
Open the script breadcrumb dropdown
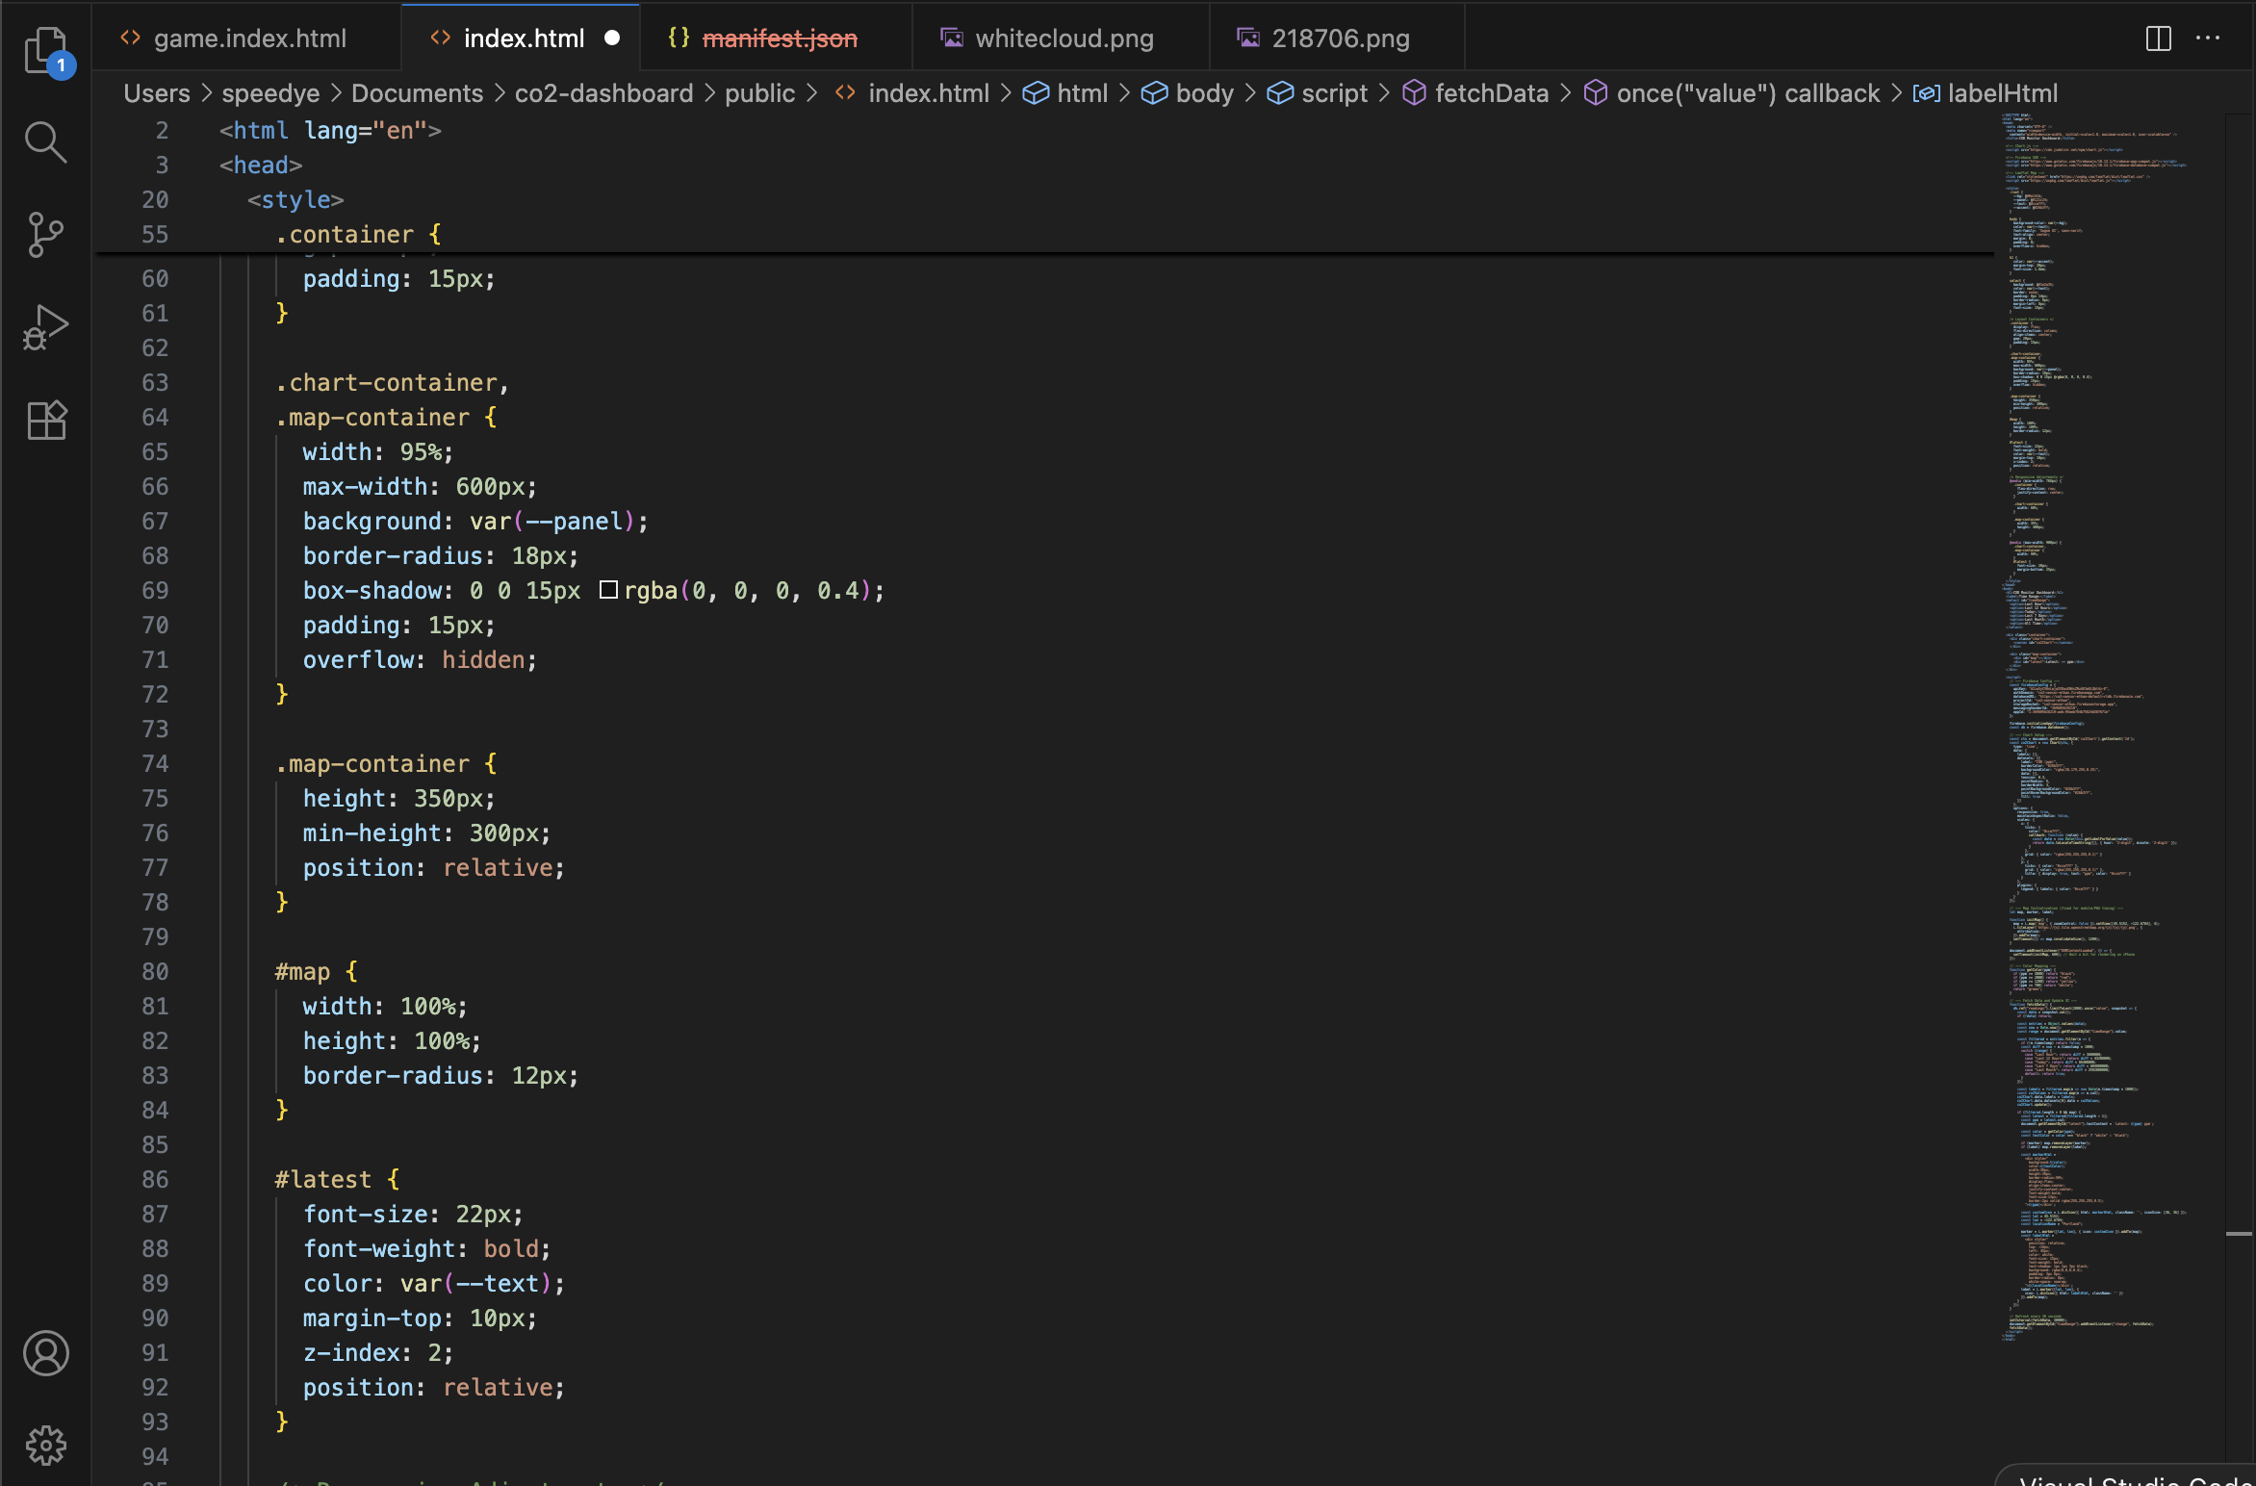[1334, 93]
